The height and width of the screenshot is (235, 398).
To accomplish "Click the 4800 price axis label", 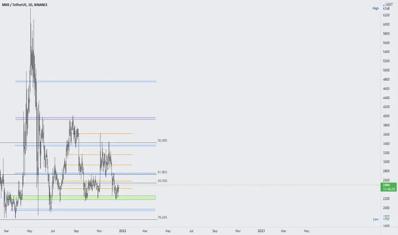I will pos(386,79).
